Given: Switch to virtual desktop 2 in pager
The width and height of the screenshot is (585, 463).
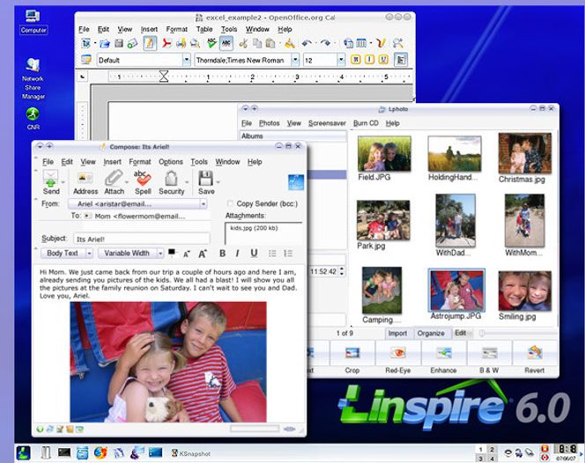Looking at the screenshot, I should [x=492, y=450].
